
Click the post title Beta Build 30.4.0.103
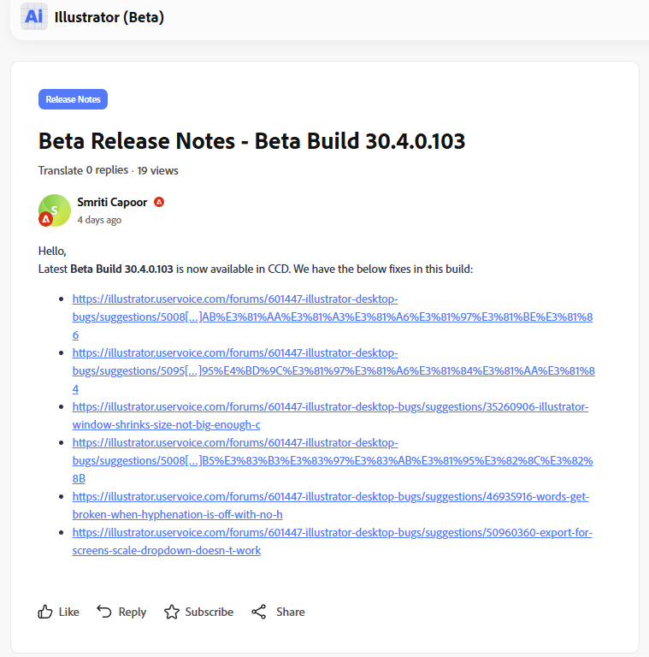251,141
